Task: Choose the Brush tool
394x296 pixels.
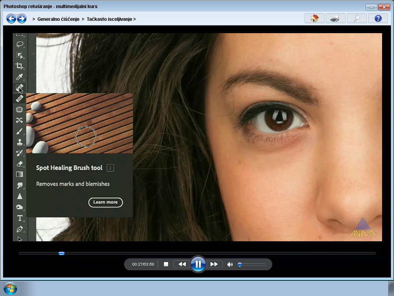Action: [20, 131]
